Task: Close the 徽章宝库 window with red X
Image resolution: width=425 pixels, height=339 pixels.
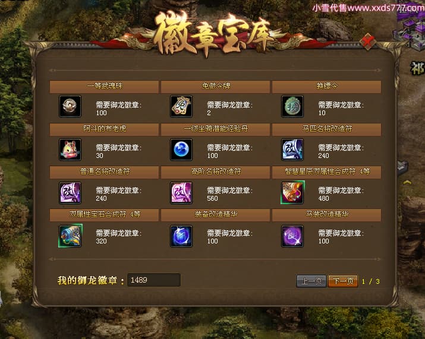Action: (367, 42)
